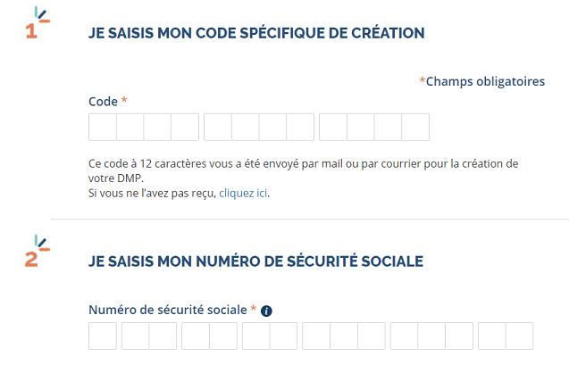Focus the first Code character box
This screenshot has height=365, width=569.
pyautogui.click(x=103, y=128)
